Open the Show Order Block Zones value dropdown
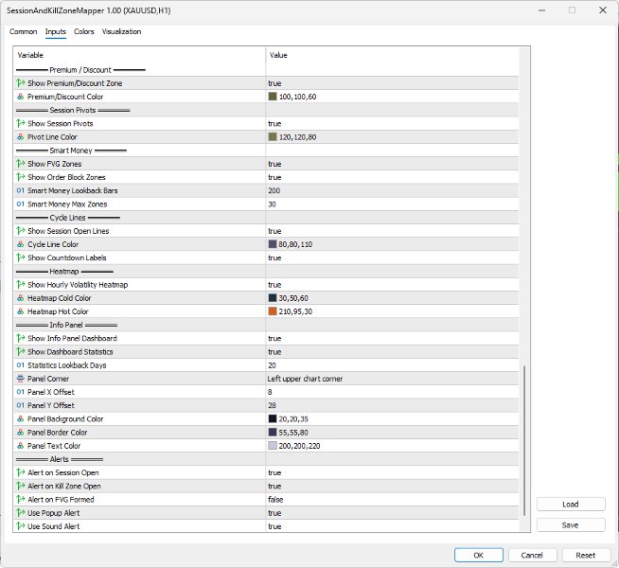Image resolution: width=619 pixels, height=568 pixels. pyautogui.click(x=392, y=177)
